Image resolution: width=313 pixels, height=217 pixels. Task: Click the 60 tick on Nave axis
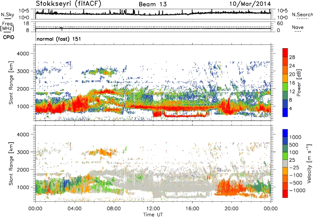(280, 24)
